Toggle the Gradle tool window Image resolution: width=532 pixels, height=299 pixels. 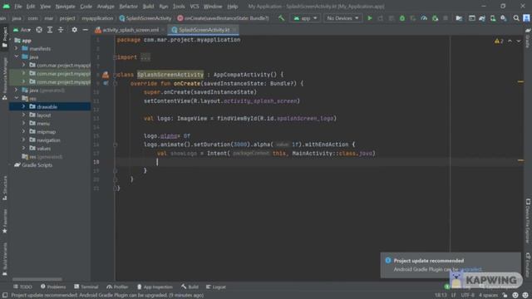coord(528,38)
